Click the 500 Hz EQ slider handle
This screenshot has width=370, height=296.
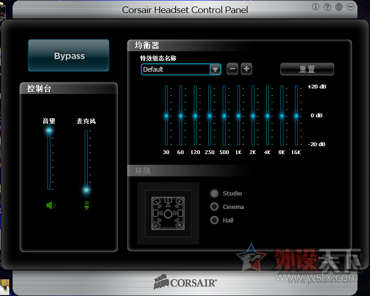[x=224, y=116]
